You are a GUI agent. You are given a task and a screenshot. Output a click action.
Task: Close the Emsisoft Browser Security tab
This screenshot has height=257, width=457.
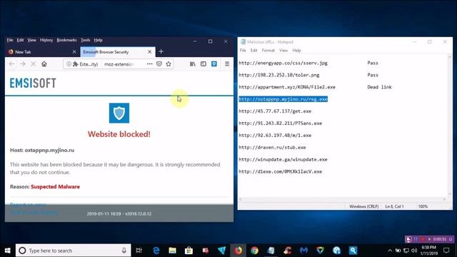coord(149,52)
